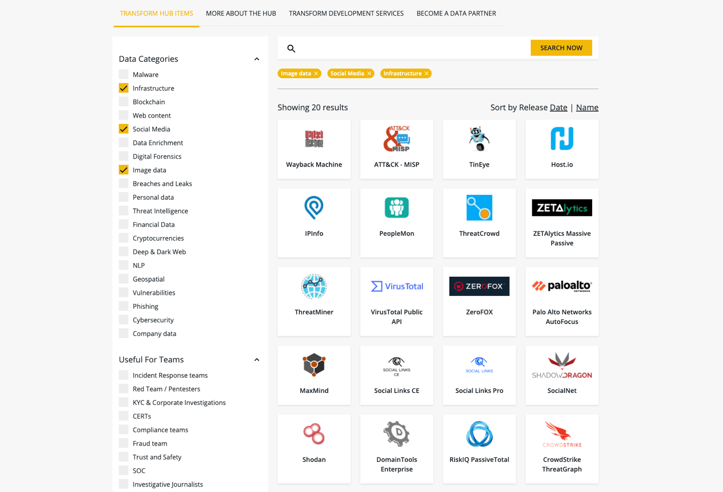Open the Wayback Machine logo

(x=314, y=139)
